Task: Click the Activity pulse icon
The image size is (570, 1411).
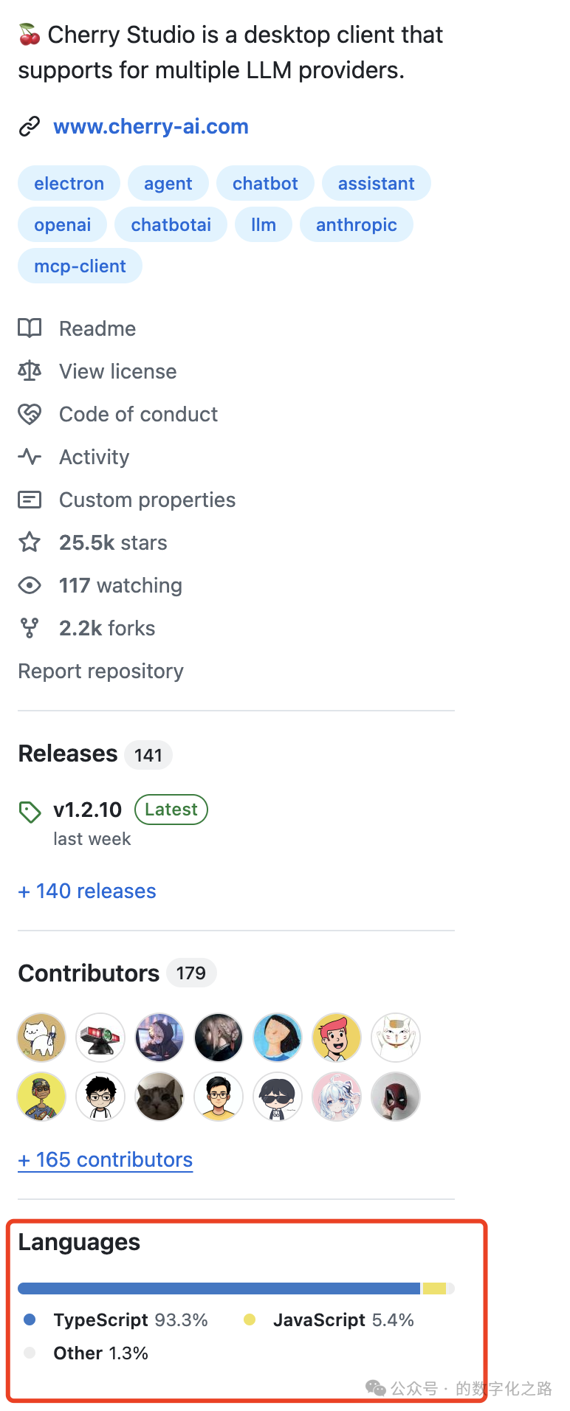Action: (30, 457)
